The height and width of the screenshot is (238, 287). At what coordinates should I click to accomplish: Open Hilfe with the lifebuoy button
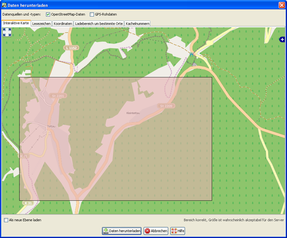point(178,231)
